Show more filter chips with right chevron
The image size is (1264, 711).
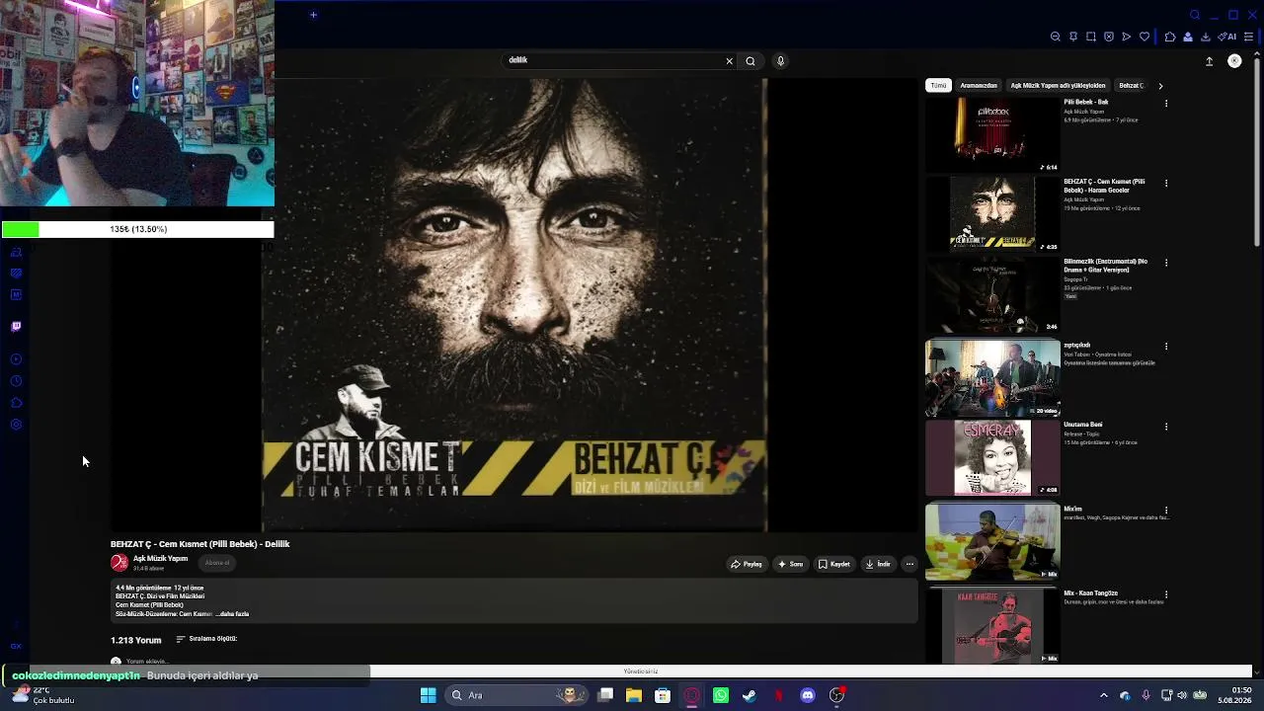pyautogui.click(x=1160, y=86)
